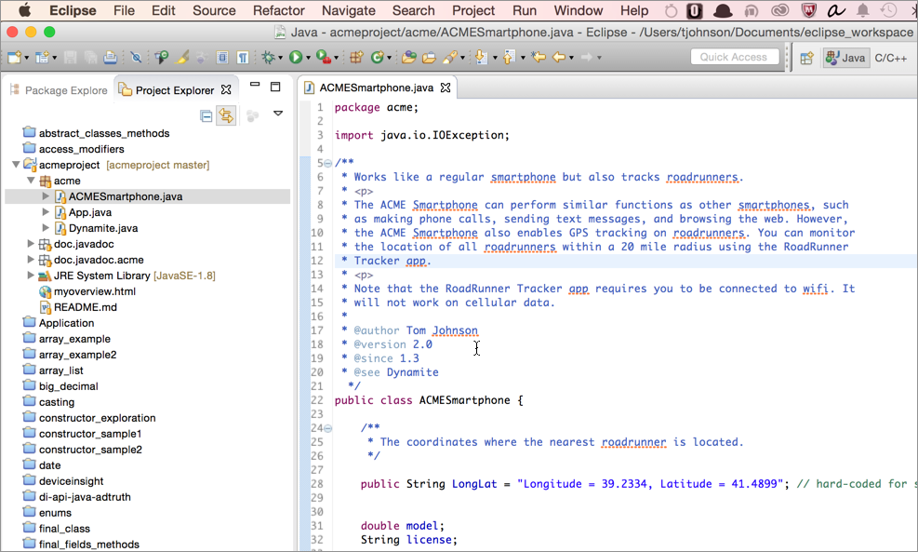Viewport: 918px width, 552px height.
Task: Open the Open Perspective icon
Action: pos(806,58)
